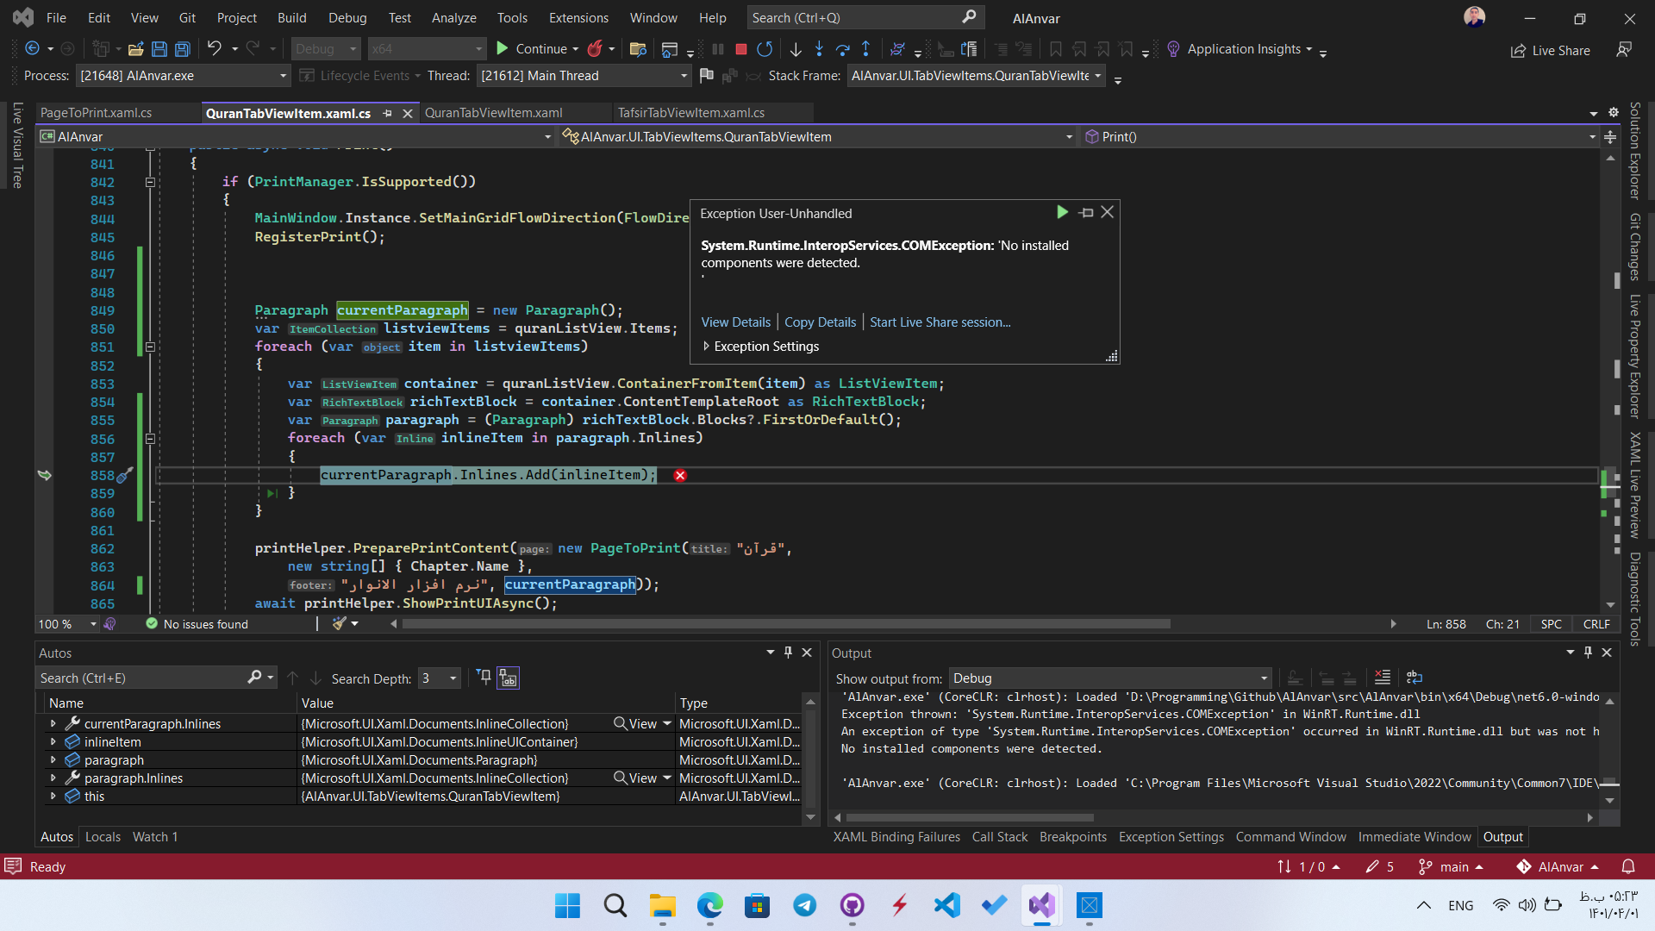Screen dimensions: 1655x931
Task: Open Application Insights
Action: click(1245, 49)
